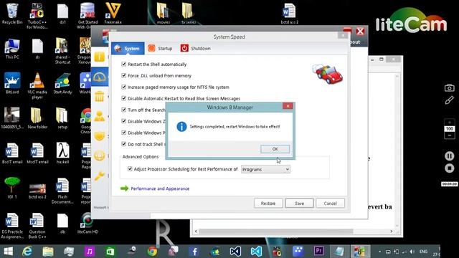This screenshot has height=258, width=459.
Task: Select the haskell desktop icon
Action: (x=62, y=153)
